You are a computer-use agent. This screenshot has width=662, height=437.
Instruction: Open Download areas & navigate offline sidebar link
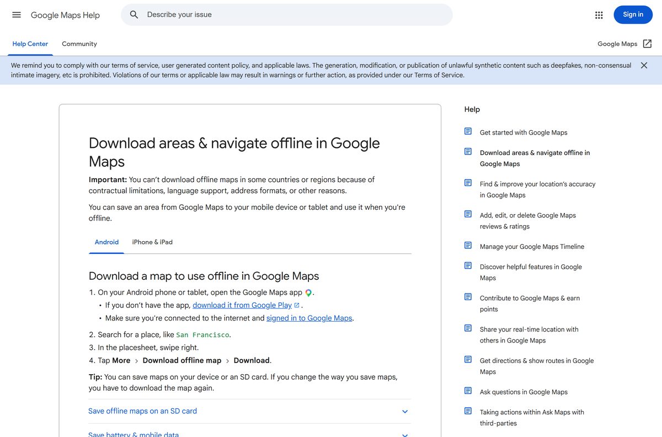(x=535, y=158)
